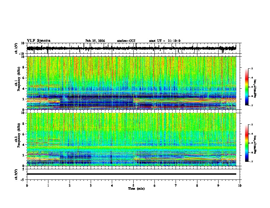The width and height of the screenshot is (270, 208).
Task: Click the "start UT = 21:10:0" header text
Action: [x=165, y=41]
